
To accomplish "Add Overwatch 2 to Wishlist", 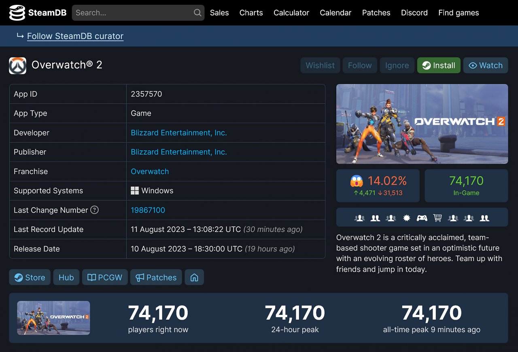I will tap(320, 65).
